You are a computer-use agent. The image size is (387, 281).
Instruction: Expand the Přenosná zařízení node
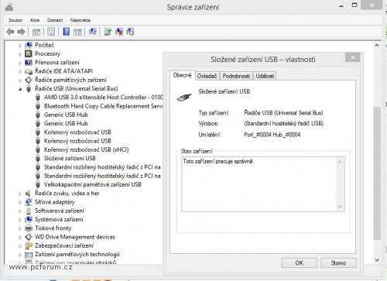20,63
